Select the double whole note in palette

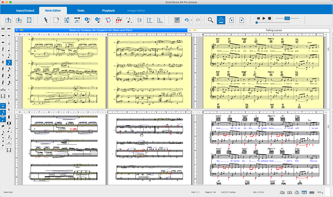(x=9, y=29)
